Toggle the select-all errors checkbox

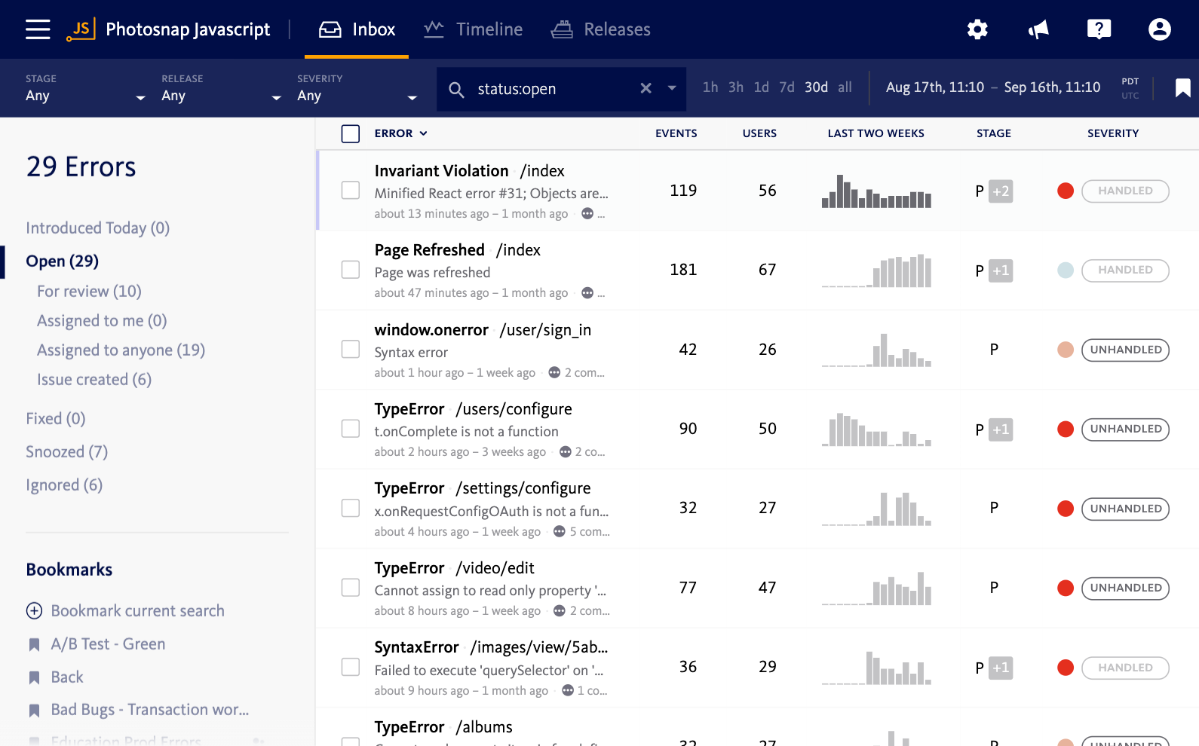coord(351,134)
